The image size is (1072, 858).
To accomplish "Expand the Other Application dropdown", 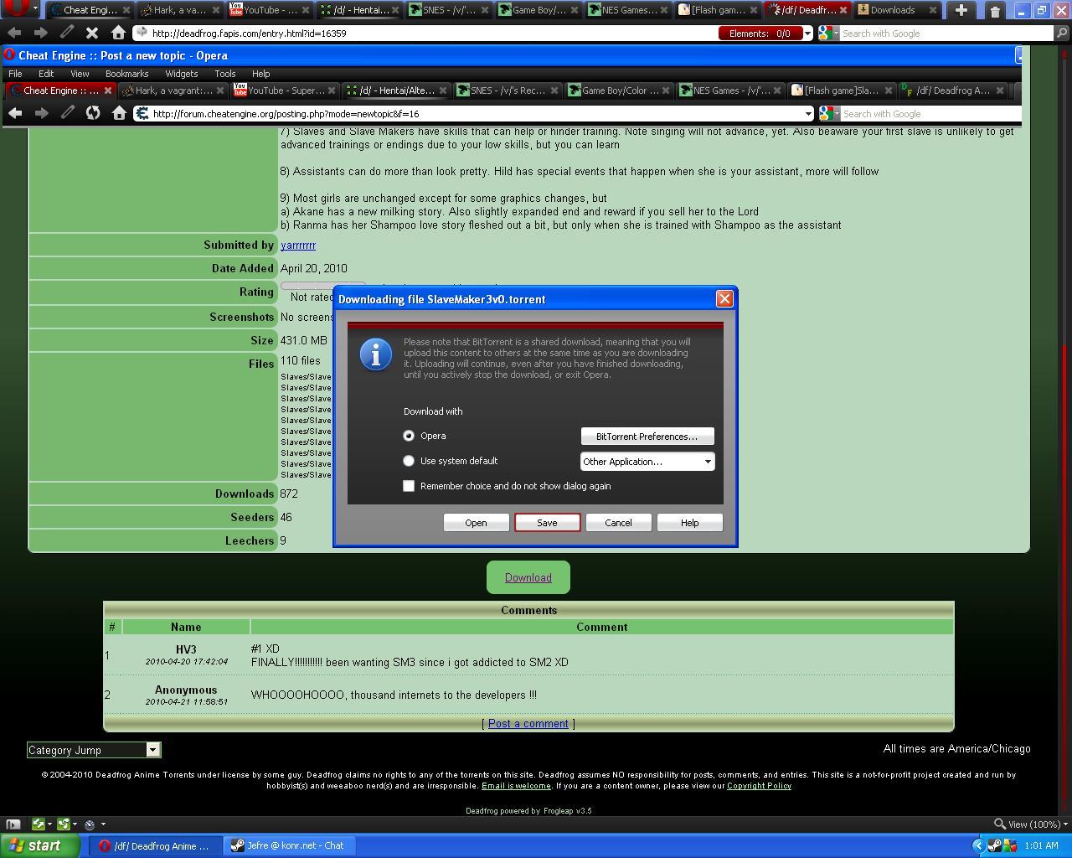I will (647, 462).
